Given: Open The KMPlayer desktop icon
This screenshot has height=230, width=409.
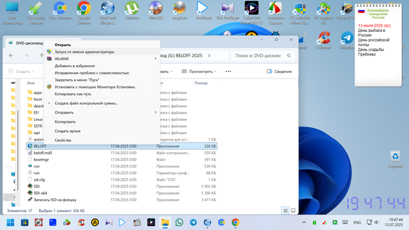Looking at the screenshot, I should [228, 11].
